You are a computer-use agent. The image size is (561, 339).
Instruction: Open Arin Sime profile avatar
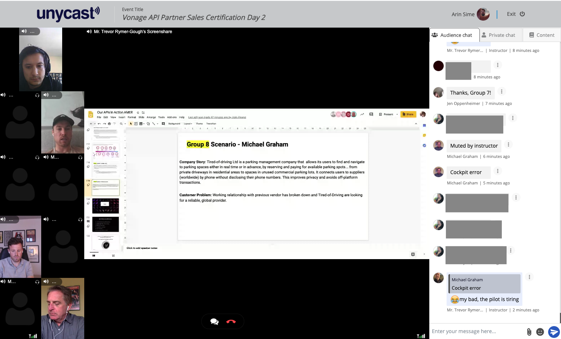coord(483,14)
